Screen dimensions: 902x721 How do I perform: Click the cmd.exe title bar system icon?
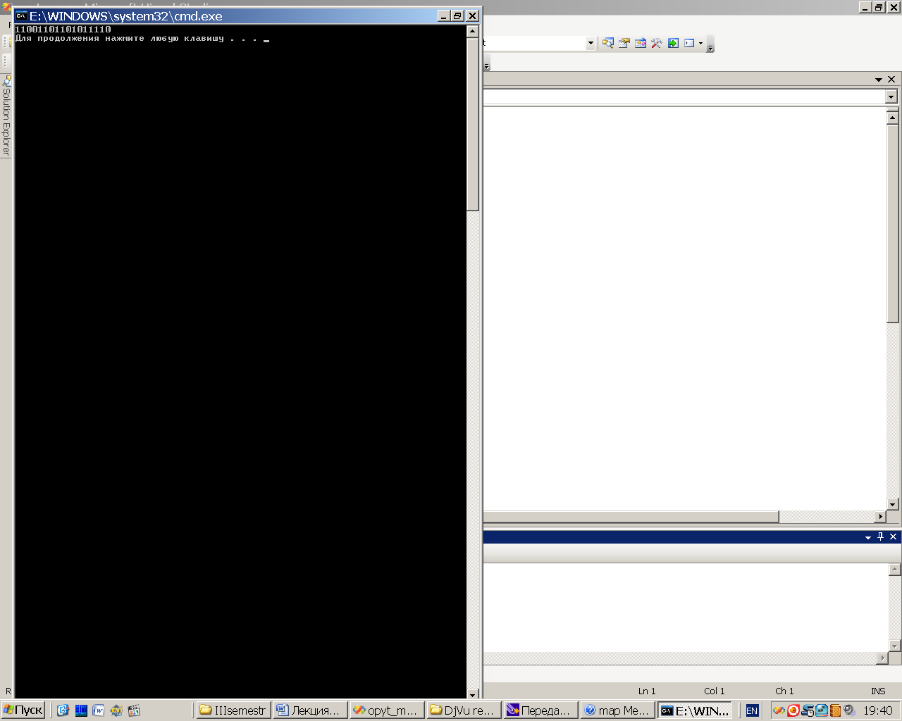tap(21, 15)
